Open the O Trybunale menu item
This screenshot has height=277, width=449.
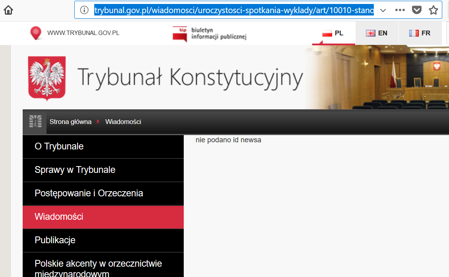pyautogui.click(x=59, y=146)
